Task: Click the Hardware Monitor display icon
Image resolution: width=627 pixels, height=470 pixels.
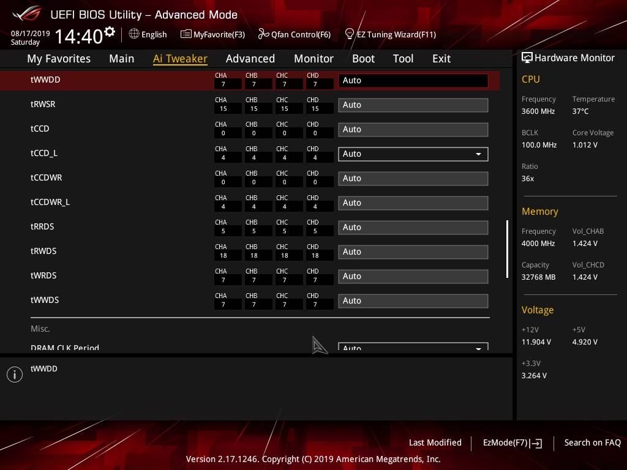Action: [x=527, y=58]
